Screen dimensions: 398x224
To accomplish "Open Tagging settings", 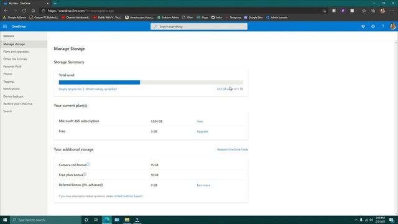I will 8,82.
